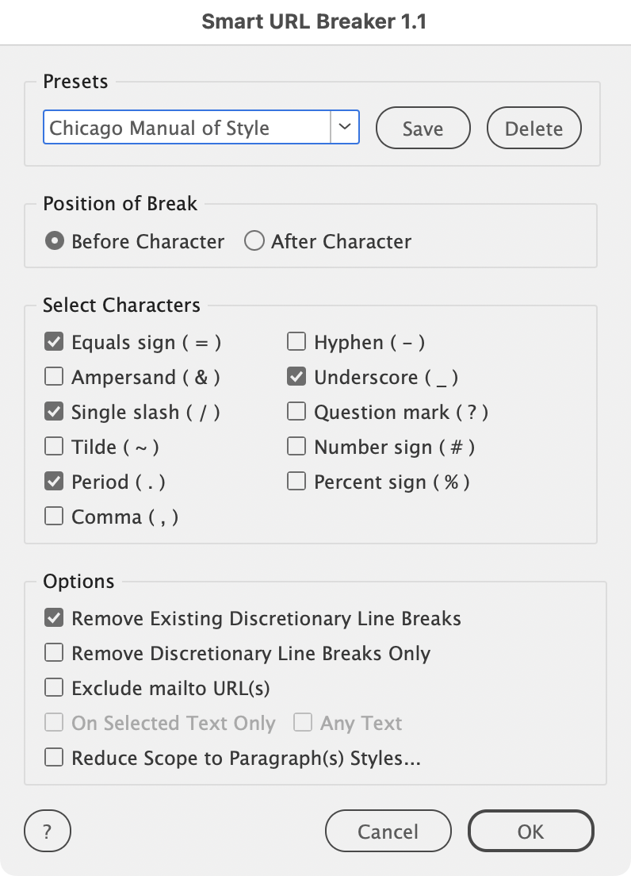Select the Before Character radio button
The image size is (631, 876).
pos(55,241)
